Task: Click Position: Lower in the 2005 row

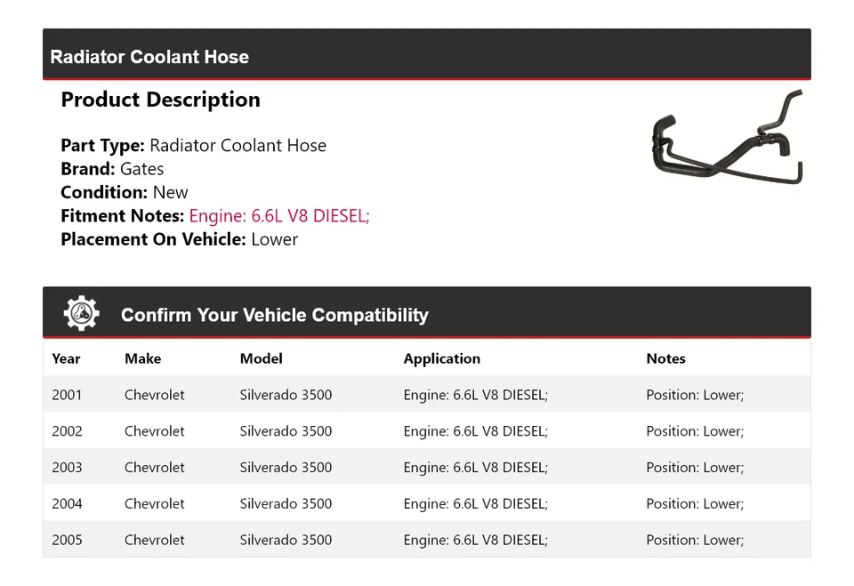Action: [x=694, y=540]
